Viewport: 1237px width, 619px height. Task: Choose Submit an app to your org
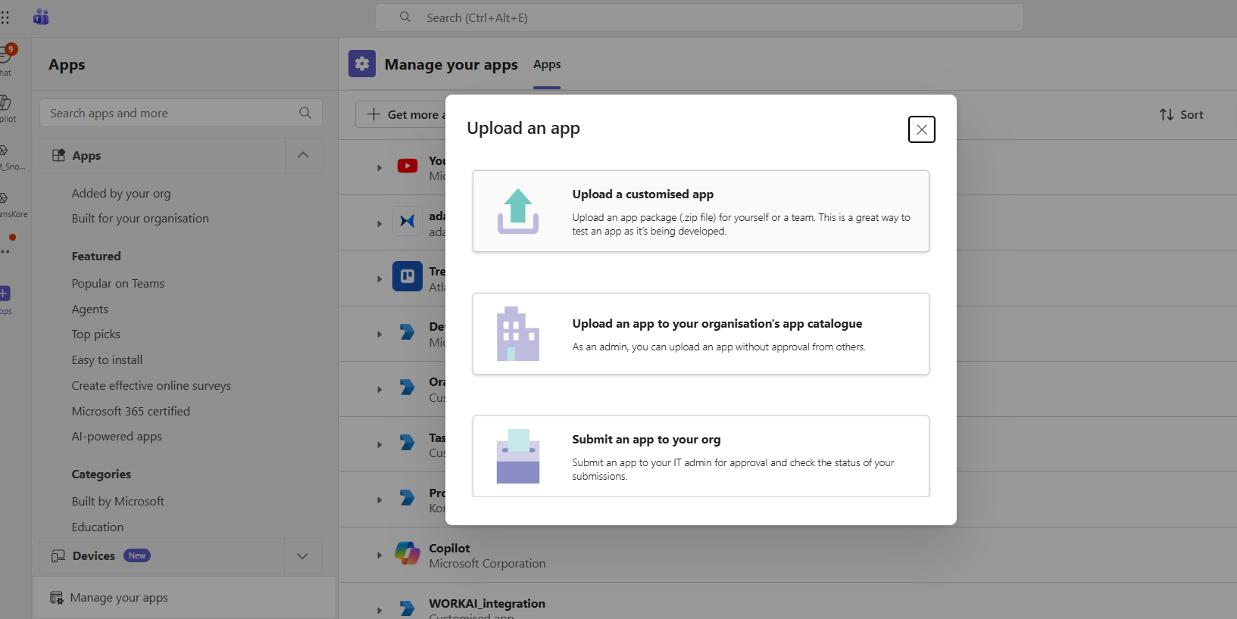(701, 456)
